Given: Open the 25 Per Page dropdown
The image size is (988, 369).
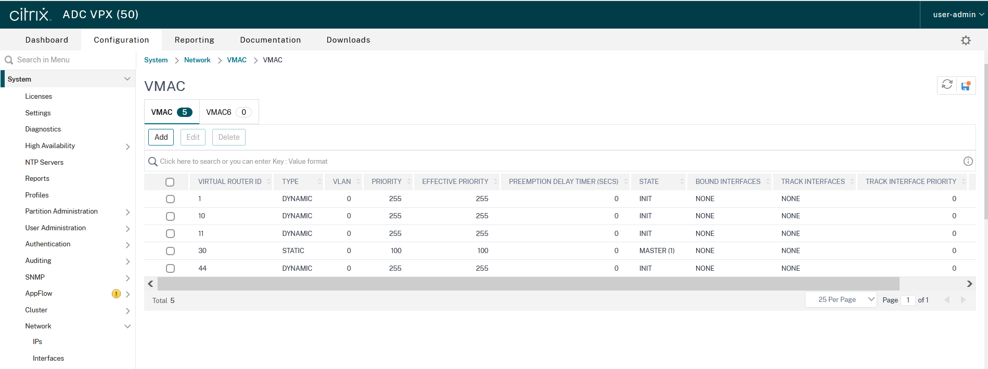Looking at the screenshot, I should click(x=841, y=299).
